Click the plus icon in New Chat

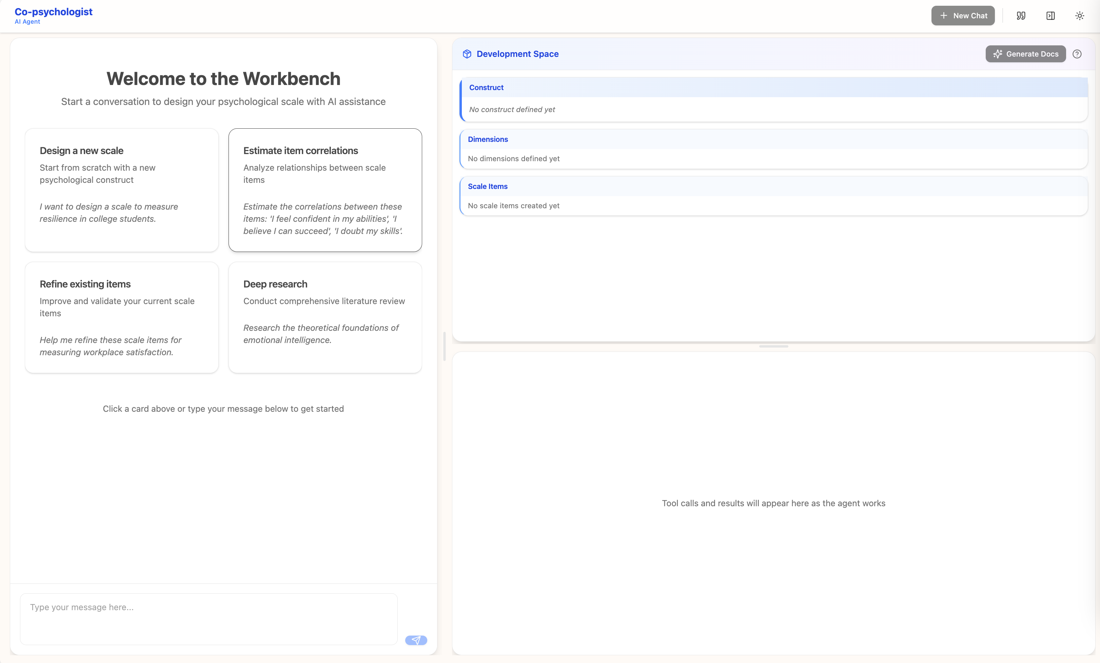point(943,16)
